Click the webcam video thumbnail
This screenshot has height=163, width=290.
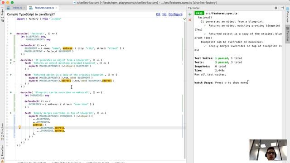268,150
